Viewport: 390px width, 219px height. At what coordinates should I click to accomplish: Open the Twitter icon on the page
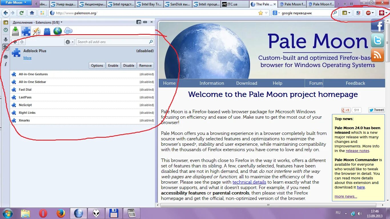(377, 40)
